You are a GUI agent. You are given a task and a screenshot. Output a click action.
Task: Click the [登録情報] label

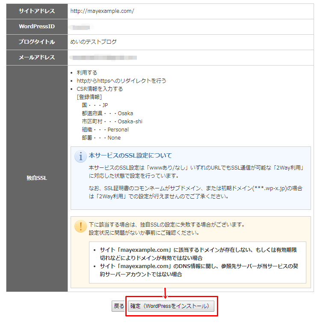(x=89, y=97)
